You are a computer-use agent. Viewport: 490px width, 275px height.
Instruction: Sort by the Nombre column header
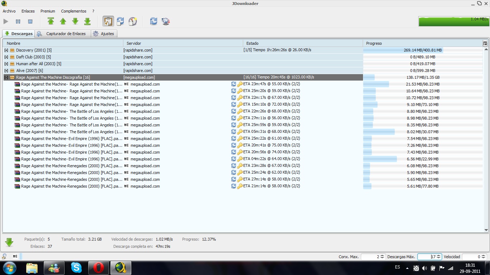63,43
